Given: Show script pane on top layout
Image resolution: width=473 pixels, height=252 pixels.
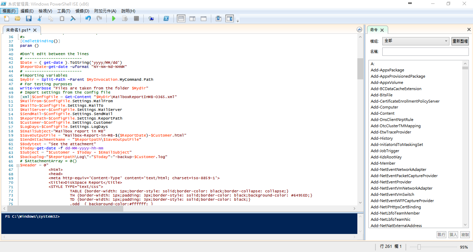Looking at the screenshot, I should coord(181,19).
